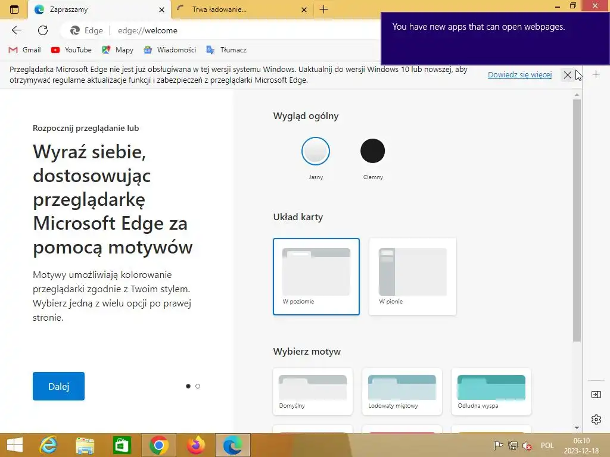The height and width of the screenshot is (457, 610).
Task: Click the scrollbar down arrow
Action: click(x=577, y=428)
